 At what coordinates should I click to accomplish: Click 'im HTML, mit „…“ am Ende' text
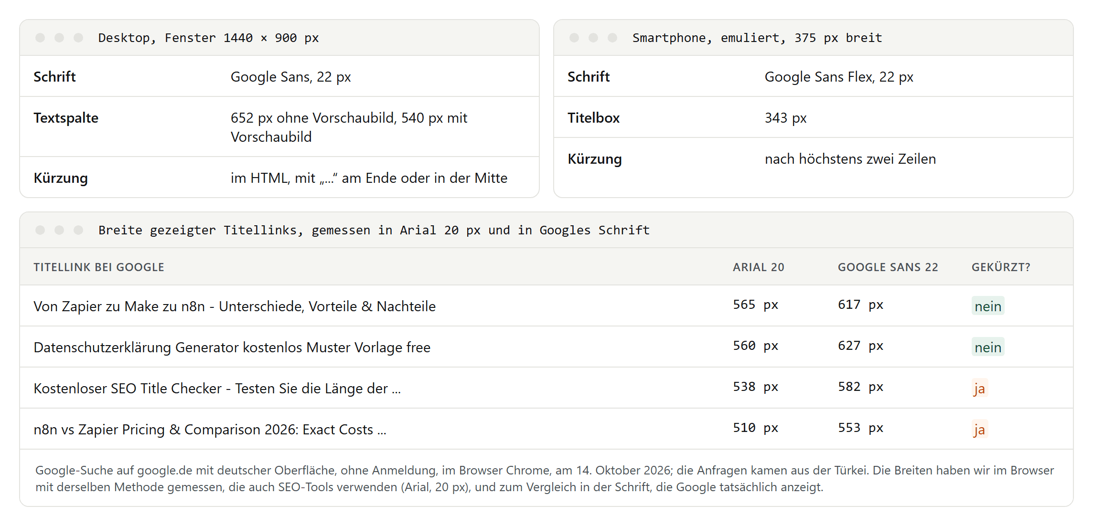pos(369,178)
